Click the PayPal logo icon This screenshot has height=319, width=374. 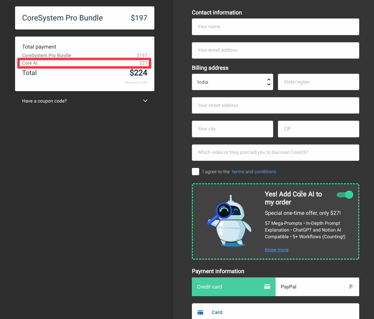351,286
